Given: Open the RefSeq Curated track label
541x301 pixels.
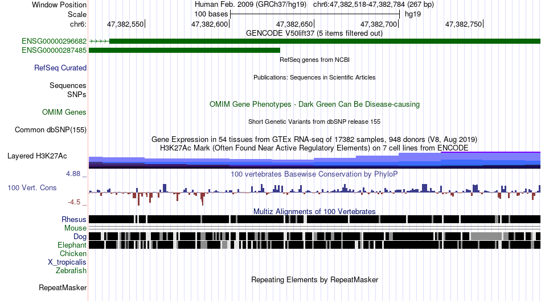Looking at the screenshot, I should (x=60, y=68).
